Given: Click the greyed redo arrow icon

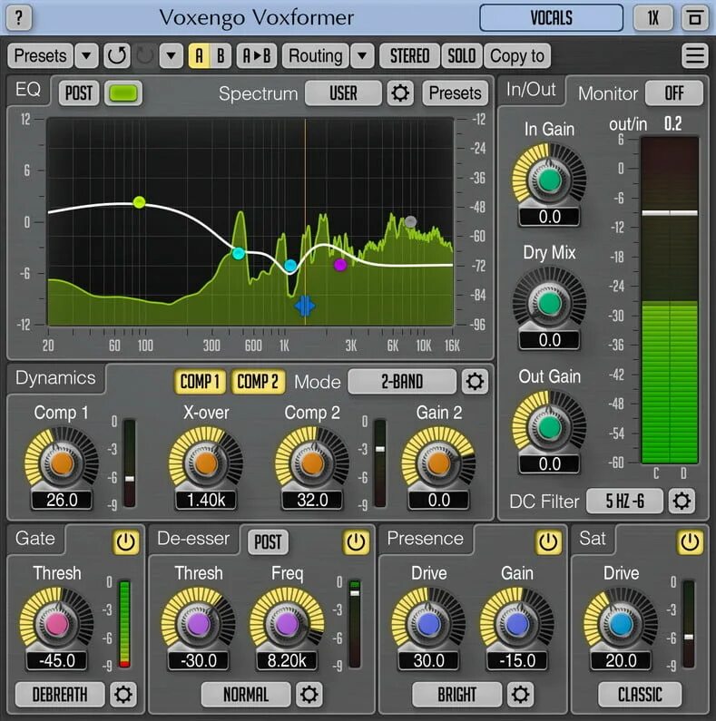Looking at the screenshot, I should (x=145, y=55).
